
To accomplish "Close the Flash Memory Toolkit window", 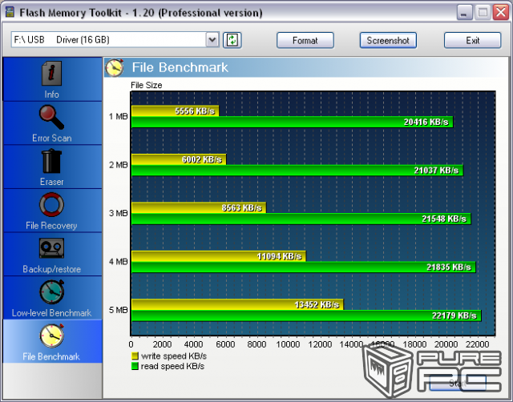I will point(500,13).
